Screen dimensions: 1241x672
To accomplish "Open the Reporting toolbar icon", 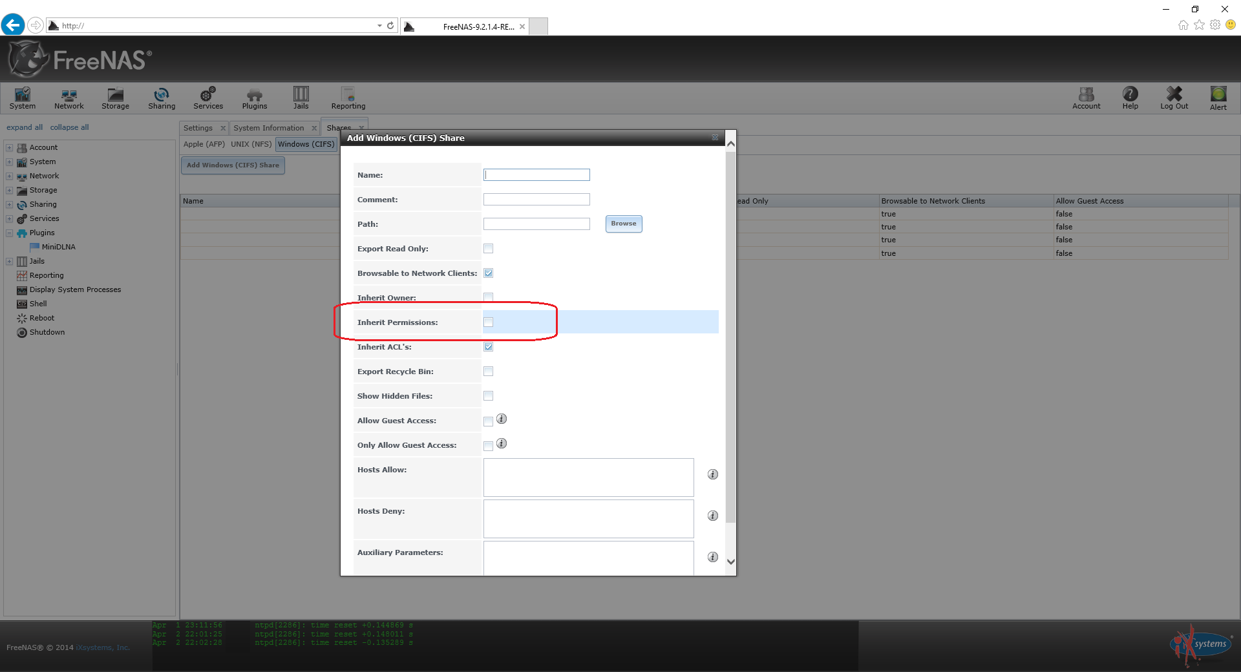I will point(348,98).
